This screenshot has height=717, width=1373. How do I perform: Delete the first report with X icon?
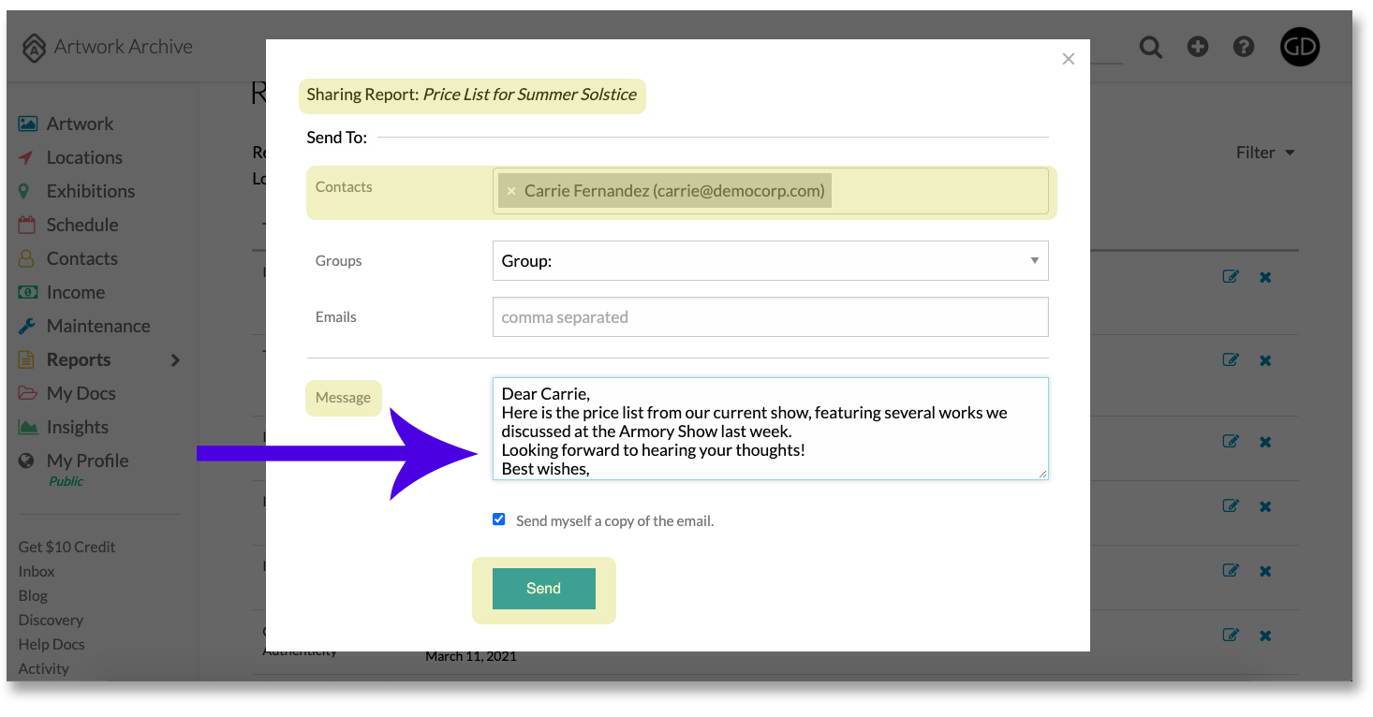1265,277
